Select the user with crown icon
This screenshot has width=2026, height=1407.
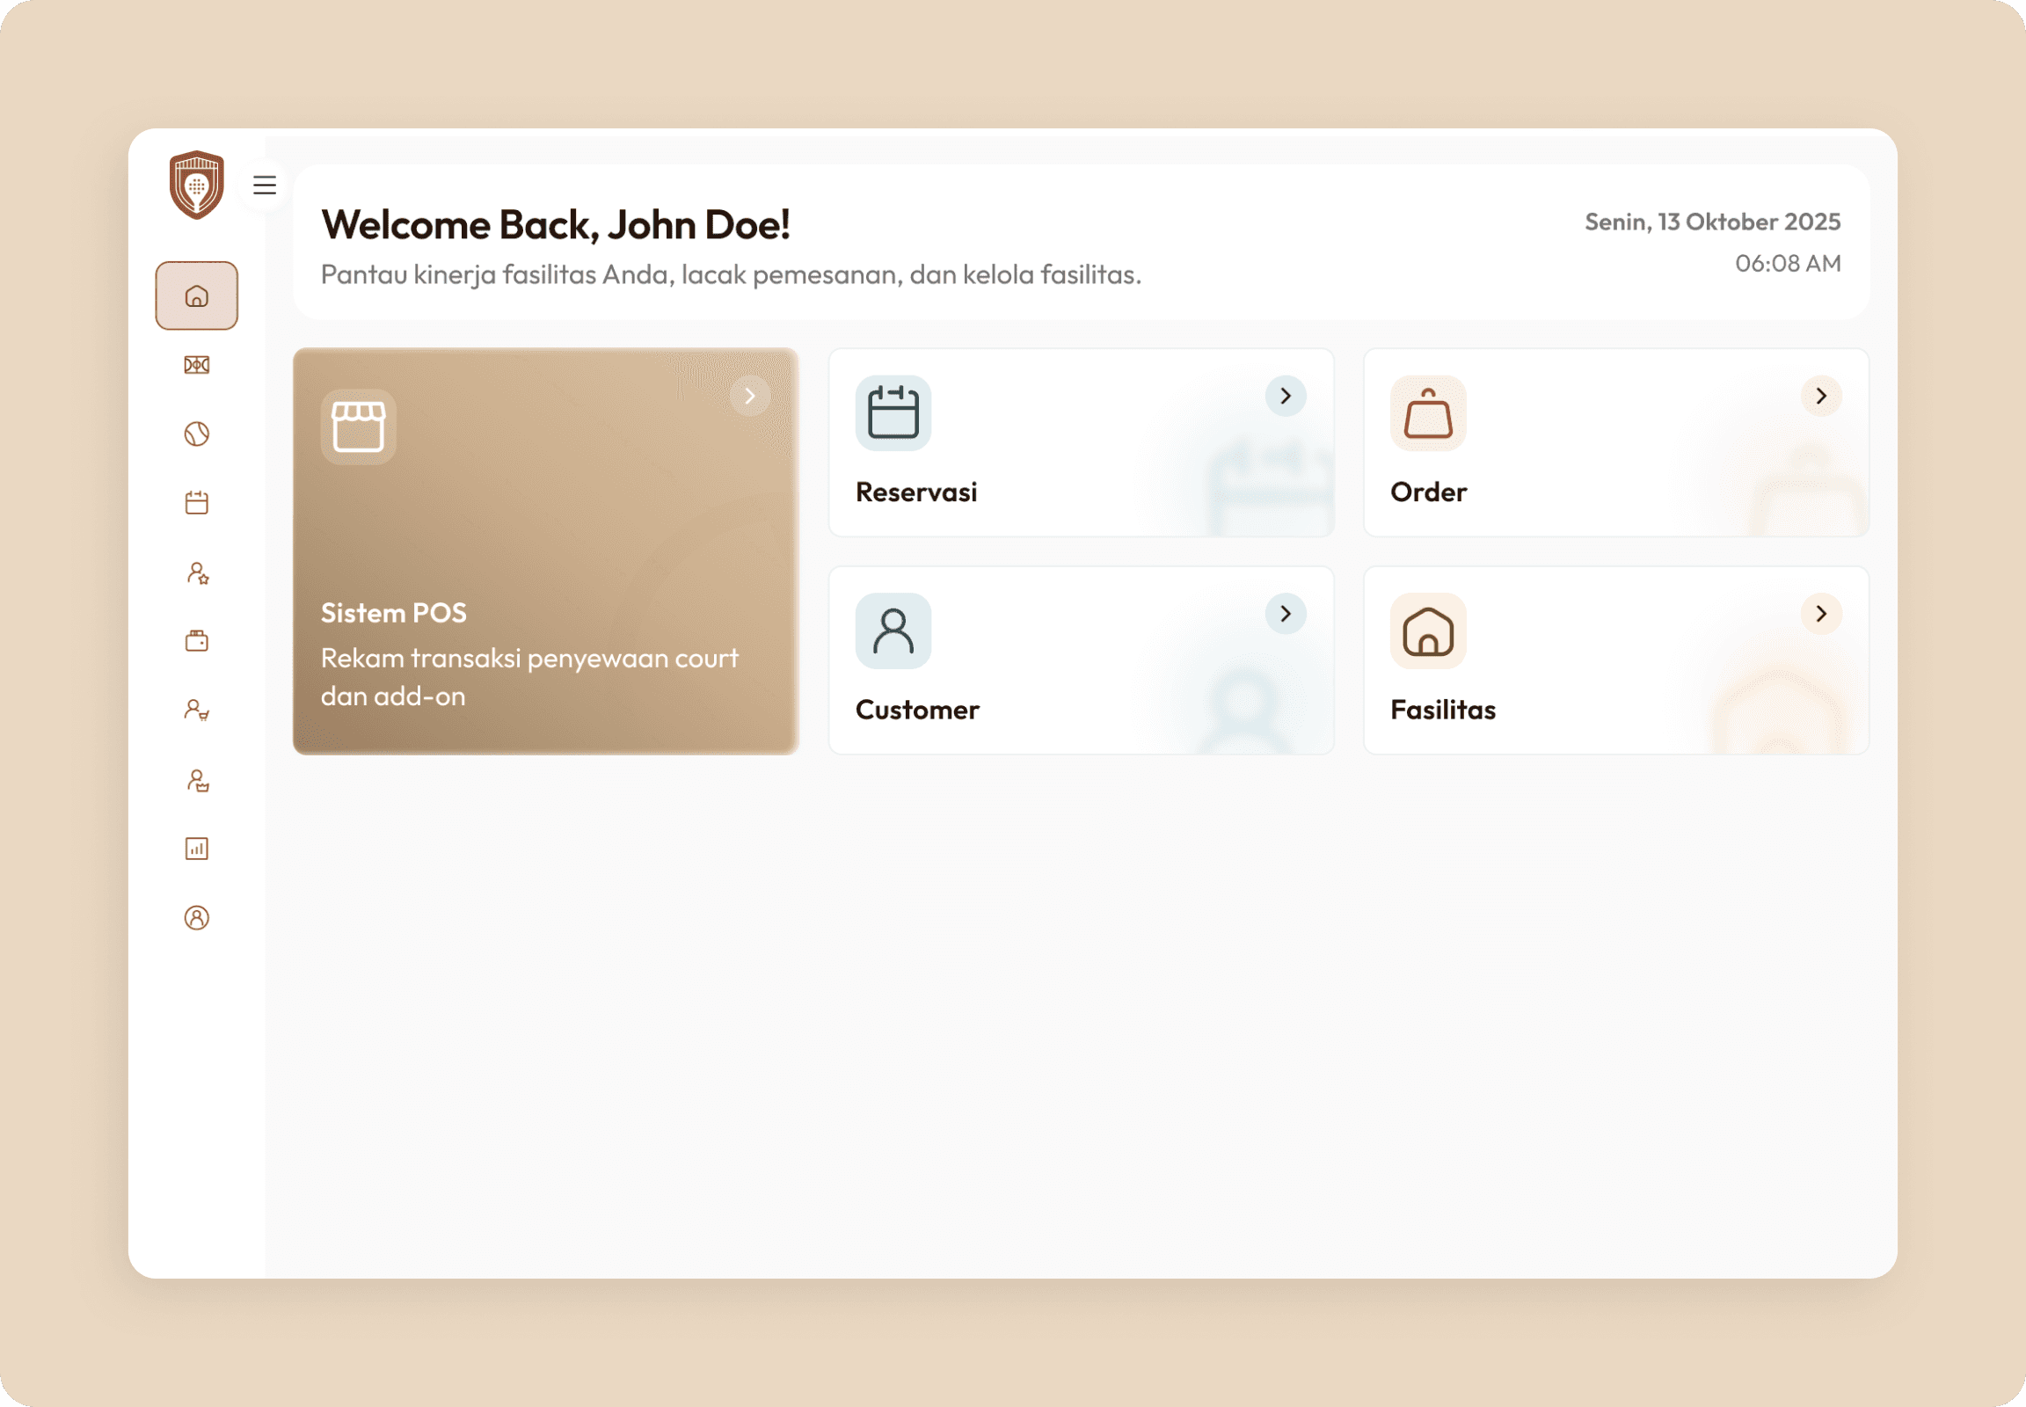click(197, 780)
